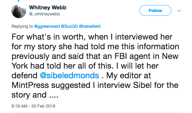Click the mountain-background avatar of the author
The height and width of the screenshot is (113, 192).
coord(19,11)
